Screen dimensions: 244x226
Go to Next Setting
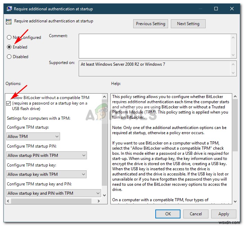(x=188, y=24)
